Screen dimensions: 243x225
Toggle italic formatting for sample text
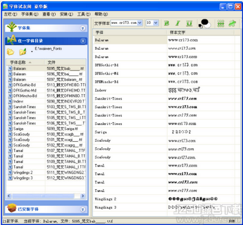click(178, 23)
